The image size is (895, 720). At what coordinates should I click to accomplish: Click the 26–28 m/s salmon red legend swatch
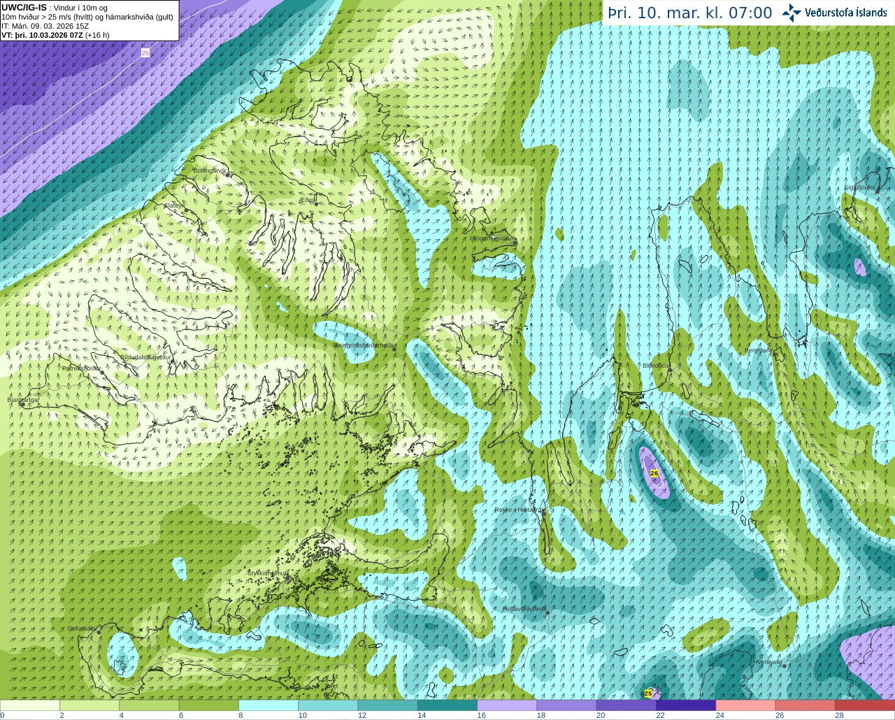tap(805, 705)
